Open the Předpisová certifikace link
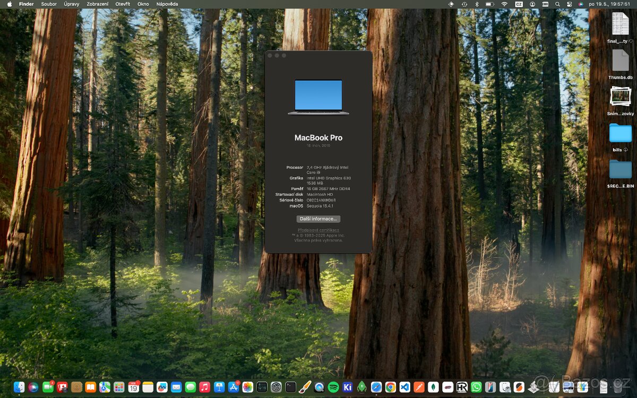The width and height of the screenshot is (637, 398). point(318,230)
